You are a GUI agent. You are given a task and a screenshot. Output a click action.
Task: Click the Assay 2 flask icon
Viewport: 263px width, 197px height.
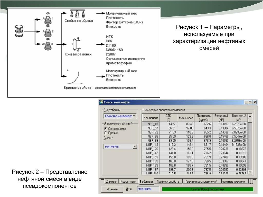[x=48, y=31]
